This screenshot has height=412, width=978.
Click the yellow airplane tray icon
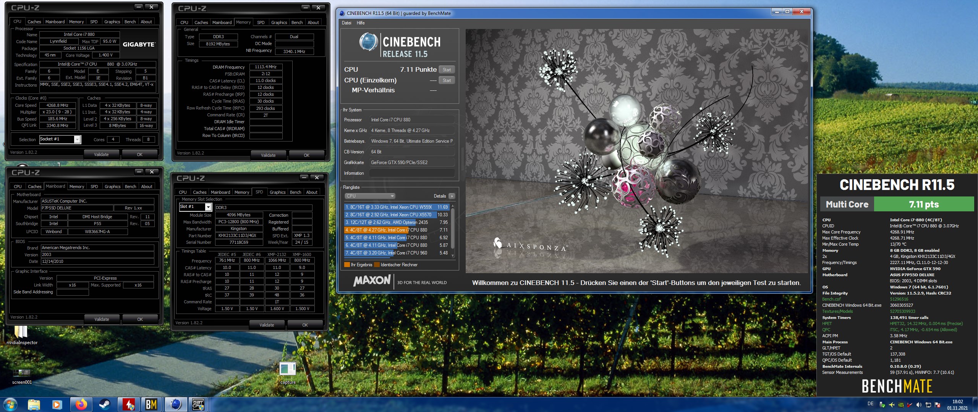891,405
